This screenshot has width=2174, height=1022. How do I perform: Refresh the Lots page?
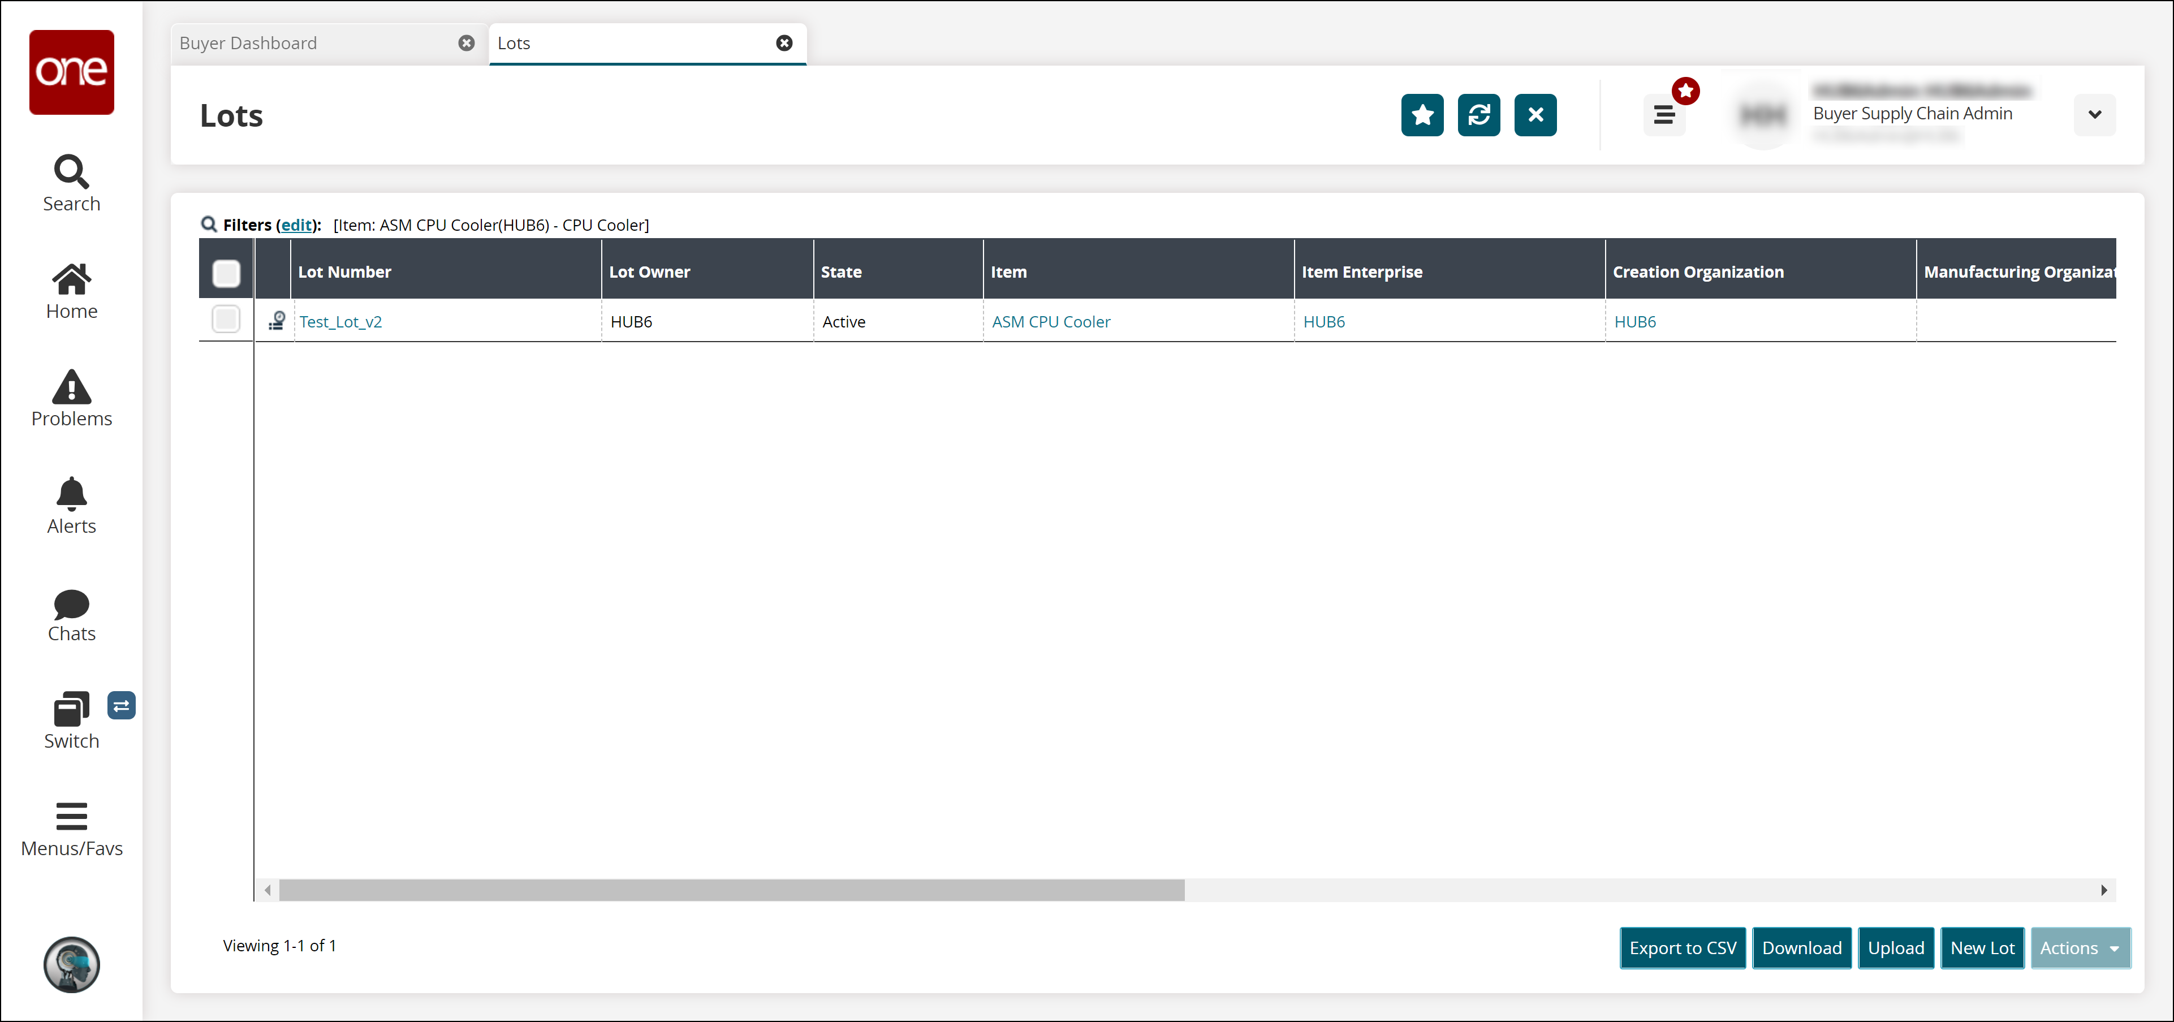1478,115
